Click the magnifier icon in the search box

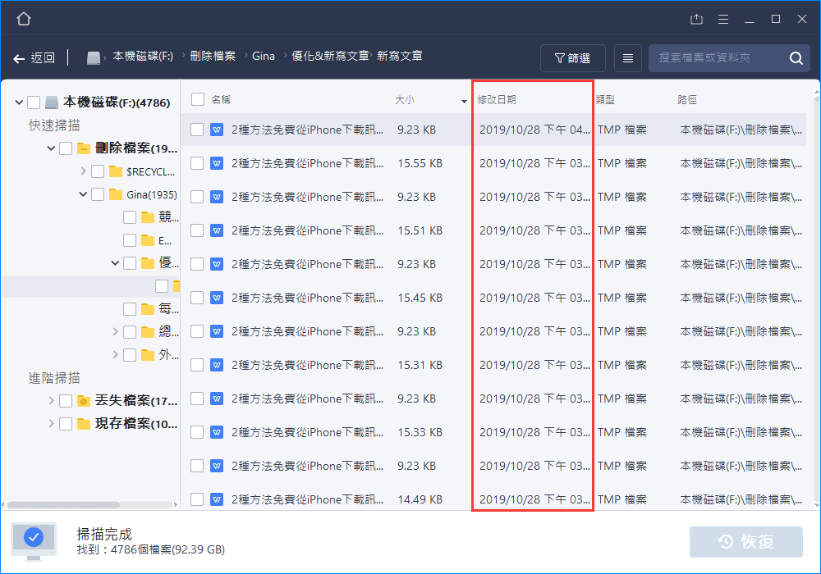pyautogui.click(x=795, y=58)
